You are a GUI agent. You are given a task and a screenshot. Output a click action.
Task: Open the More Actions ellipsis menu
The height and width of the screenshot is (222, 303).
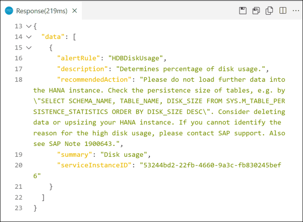tap(296, 11)
